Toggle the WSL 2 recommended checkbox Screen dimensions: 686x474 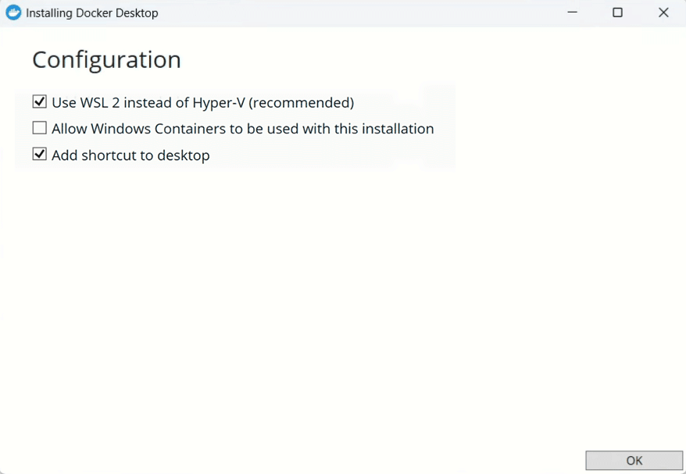coord(39,102)
